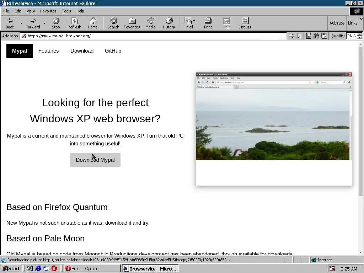Click the Quick Launch icon left of Opera
This screenshot has width=364, height=273.
pos(46,269)
